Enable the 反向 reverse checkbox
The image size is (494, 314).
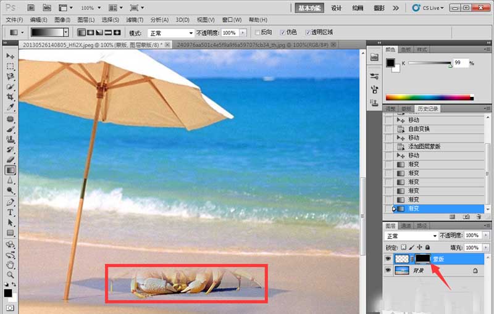click(257, 33)
